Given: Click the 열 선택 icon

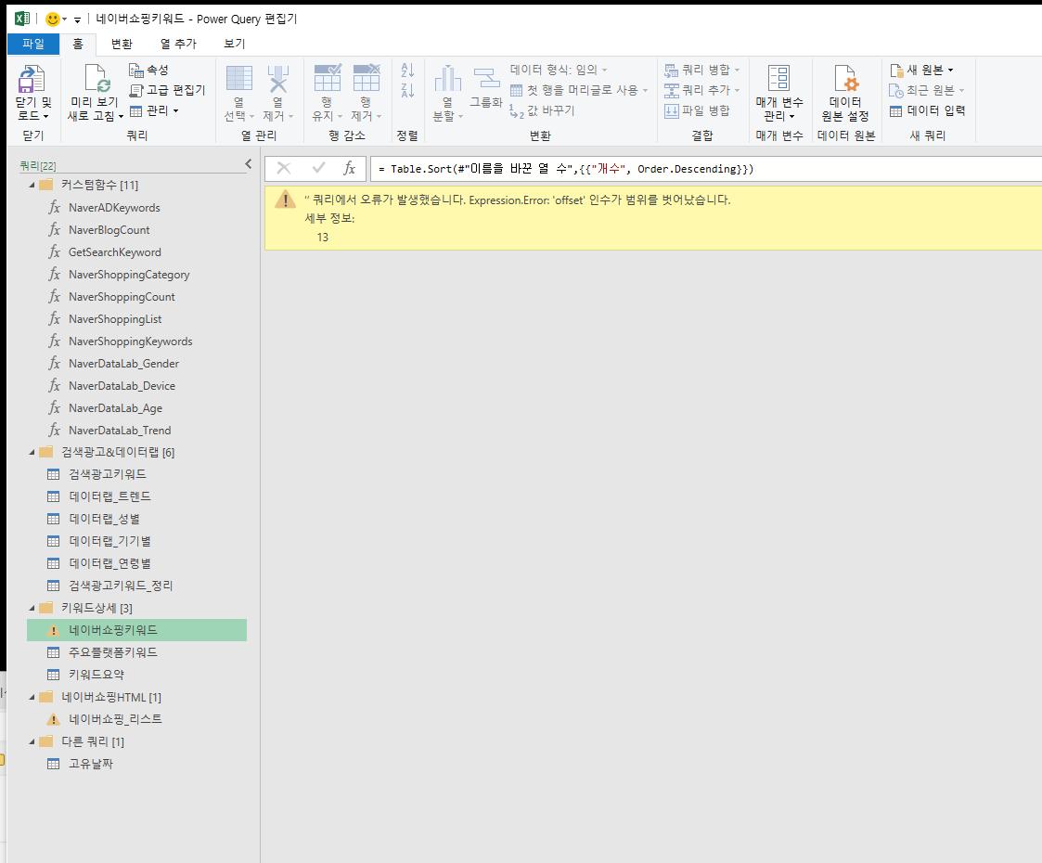Looking at the screenshot, I should (x=238, y=80).
